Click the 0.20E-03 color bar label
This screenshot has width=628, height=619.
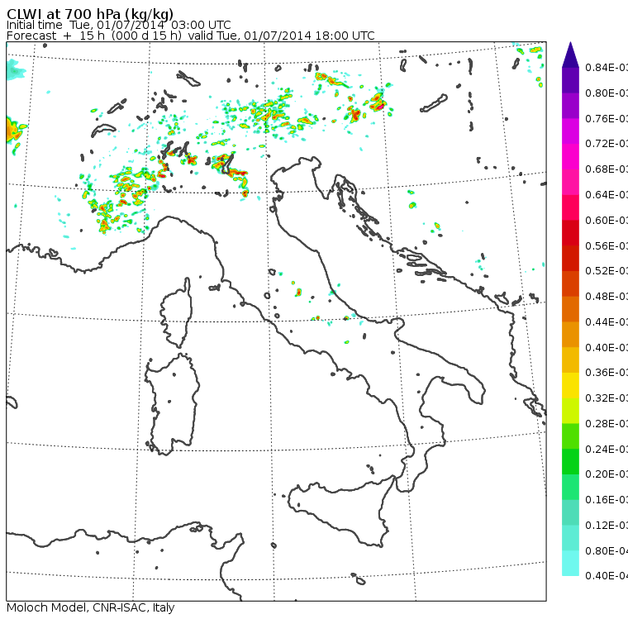(x=606, y=474)
